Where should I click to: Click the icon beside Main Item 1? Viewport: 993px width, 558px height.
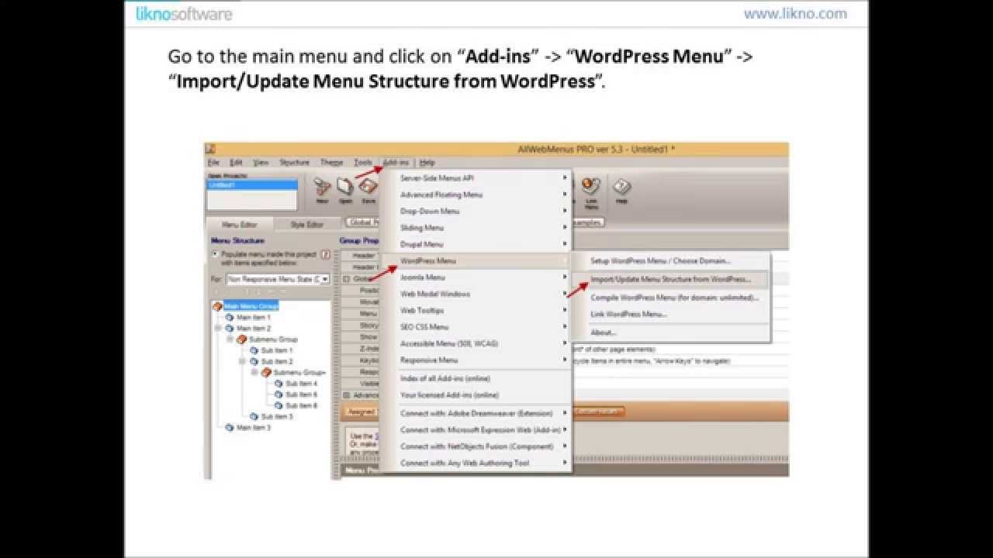(x=230, y=317)
